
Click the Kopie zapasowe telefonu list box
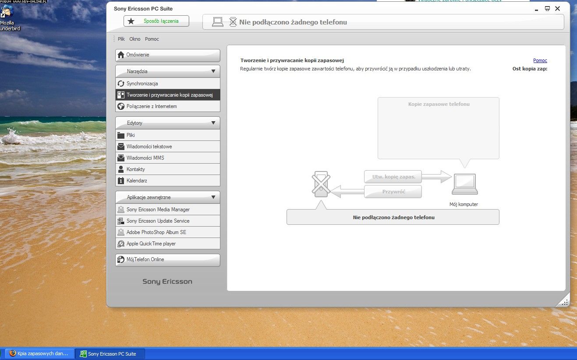[x=439, y=128]
